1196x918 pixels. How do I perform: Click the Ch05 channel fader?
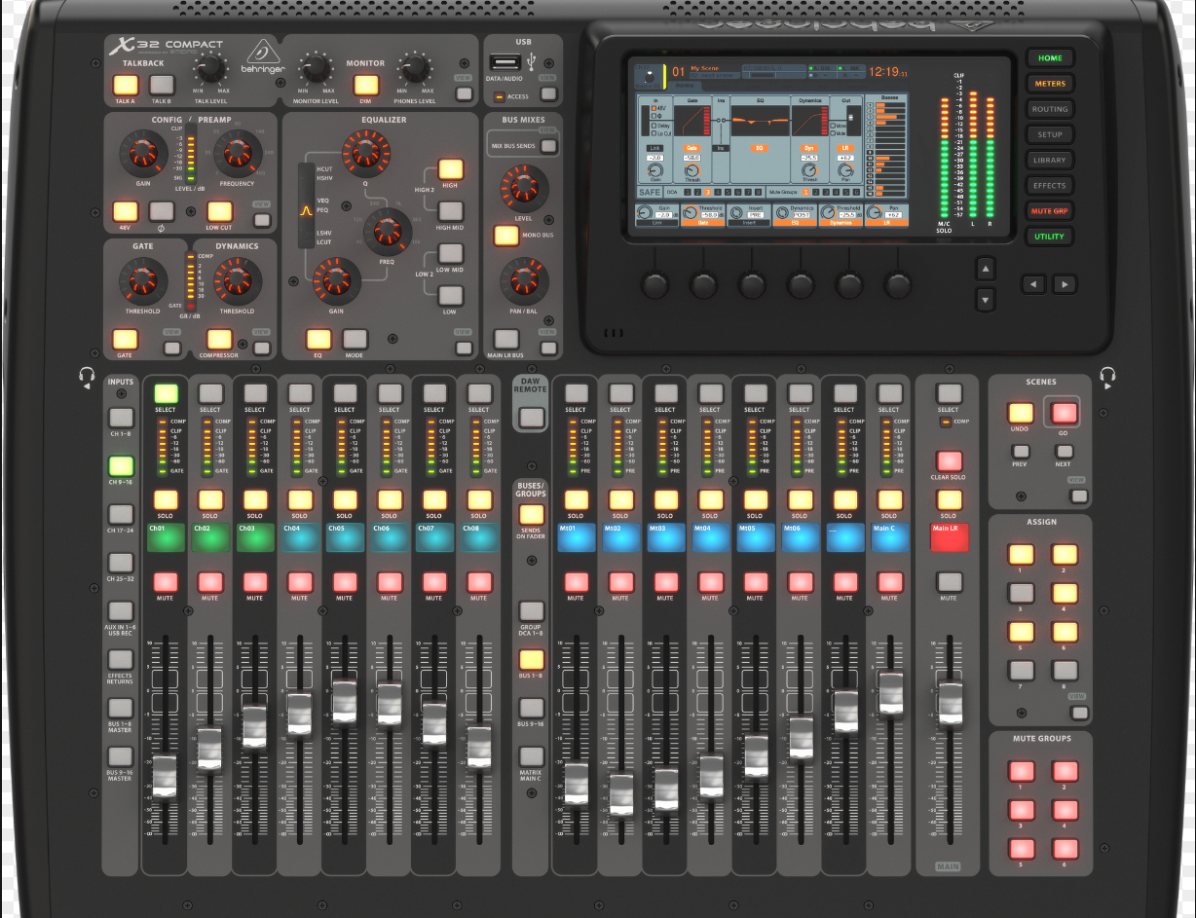point(344,701)
